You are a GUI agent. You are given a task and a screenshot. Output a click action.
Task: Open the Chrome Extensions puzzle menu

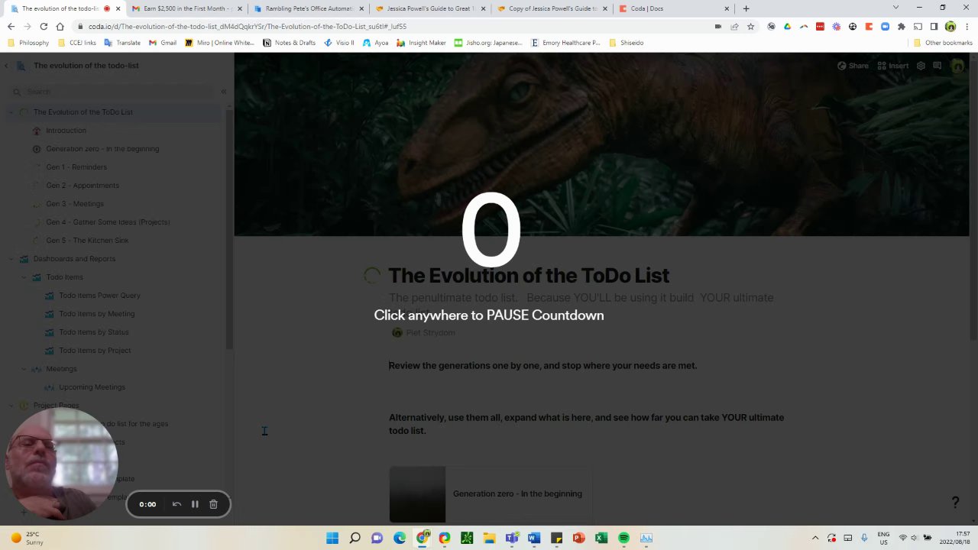[902, 26]
